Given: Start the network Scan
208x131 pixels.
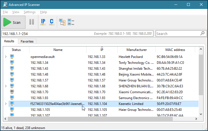Looking at the screenshot, I should [x=13, y=22].
